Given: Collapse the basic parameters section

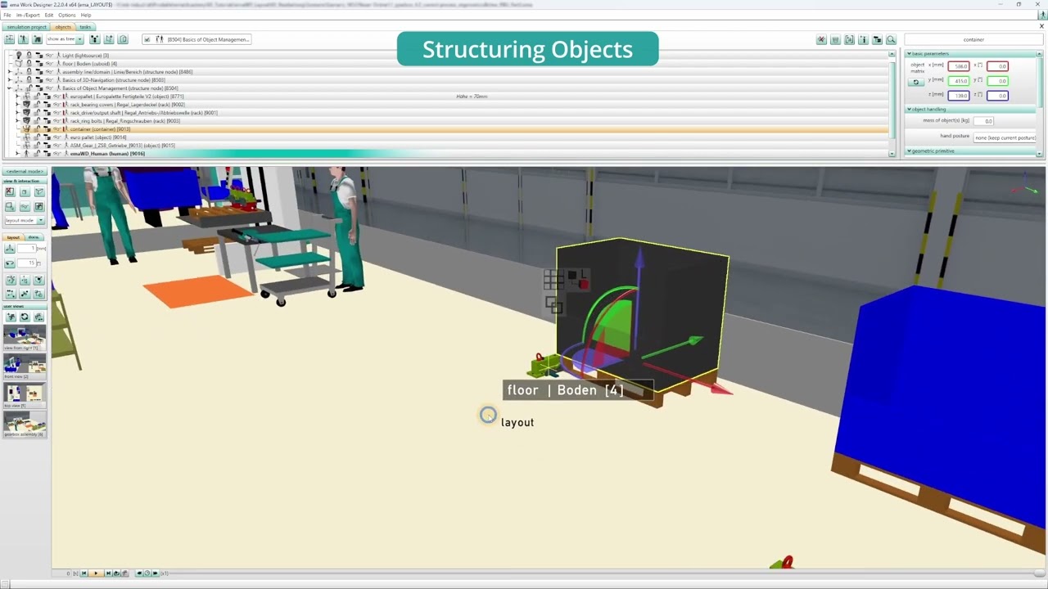Looking at the screenshot, I should coord(910,54).
